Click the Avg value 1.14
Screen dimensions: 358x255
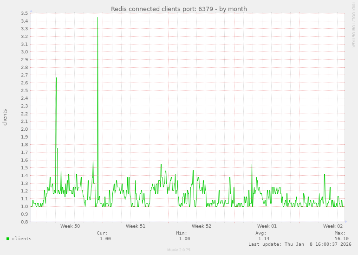[x=264, y=239]
